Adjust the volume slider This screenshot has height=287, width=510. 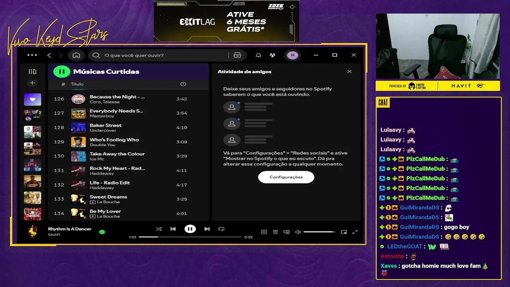pyautogui.click(x=320, y=232)
